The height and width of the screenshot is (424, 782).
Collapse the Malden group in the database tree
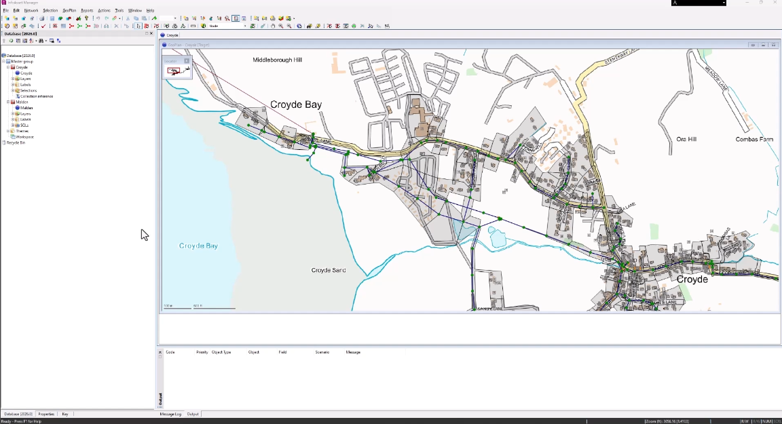pyautogui.click(x=7, y=102)
